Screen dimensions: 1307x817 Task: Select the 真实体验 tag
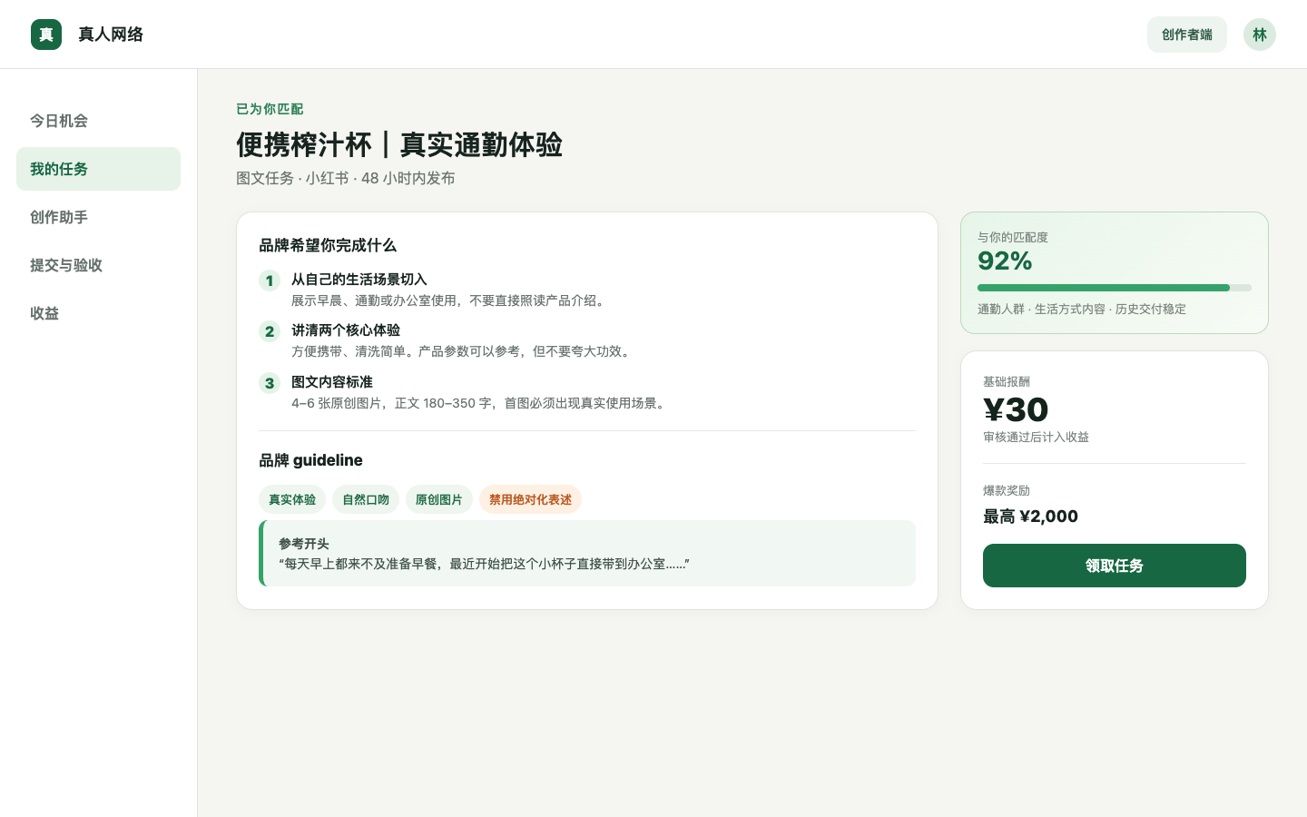[x=292, y=499]
